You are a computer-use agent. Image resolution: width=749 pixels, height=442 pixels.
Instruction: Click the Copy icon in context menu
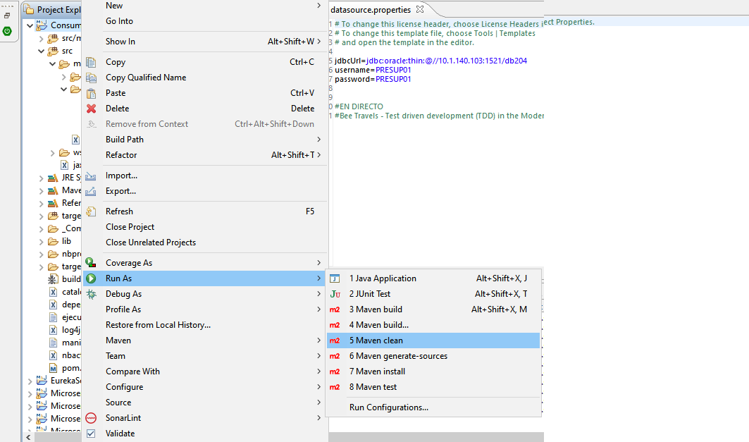(91, 62)
